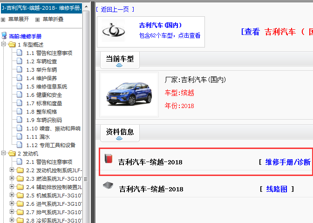This screenshot has width=313, height=223.
Task: Open the 当前车型 tab
Action: point(120,60)
